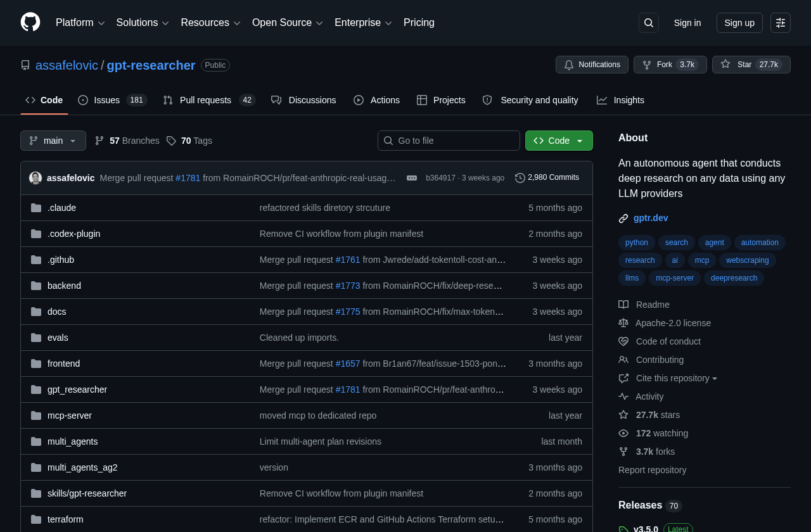Open appearance settings icon next to Sign up
Screen dimensions: 811x532
781,23
